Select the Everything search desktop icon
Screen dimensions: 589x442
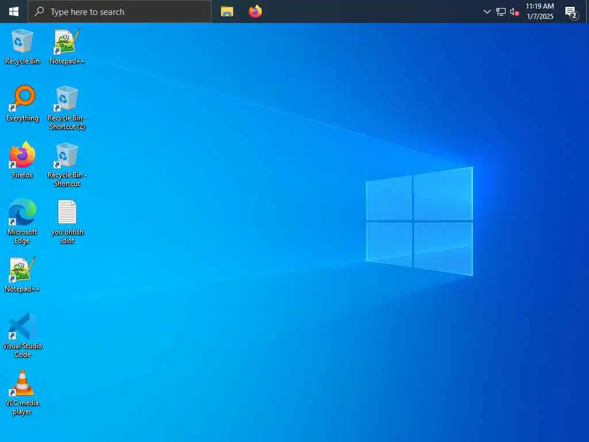[22, 104]
